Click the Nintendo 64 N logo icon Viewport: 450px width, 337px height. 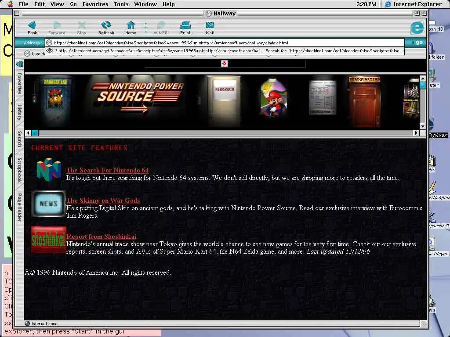[49, 170]
